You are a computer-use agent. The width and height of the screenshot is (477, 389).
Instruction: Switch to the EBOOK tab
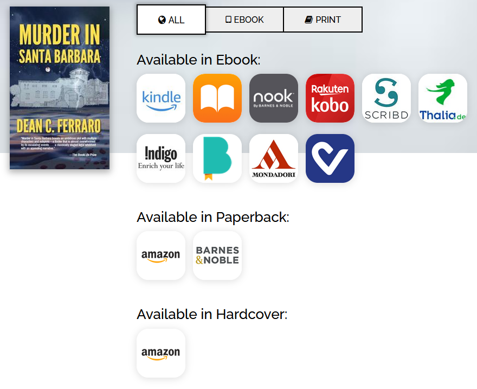244,20
